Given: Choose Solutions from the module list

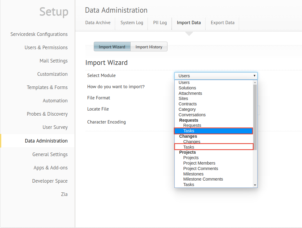Looking at the screenshot, I should [x=187, y=88].
